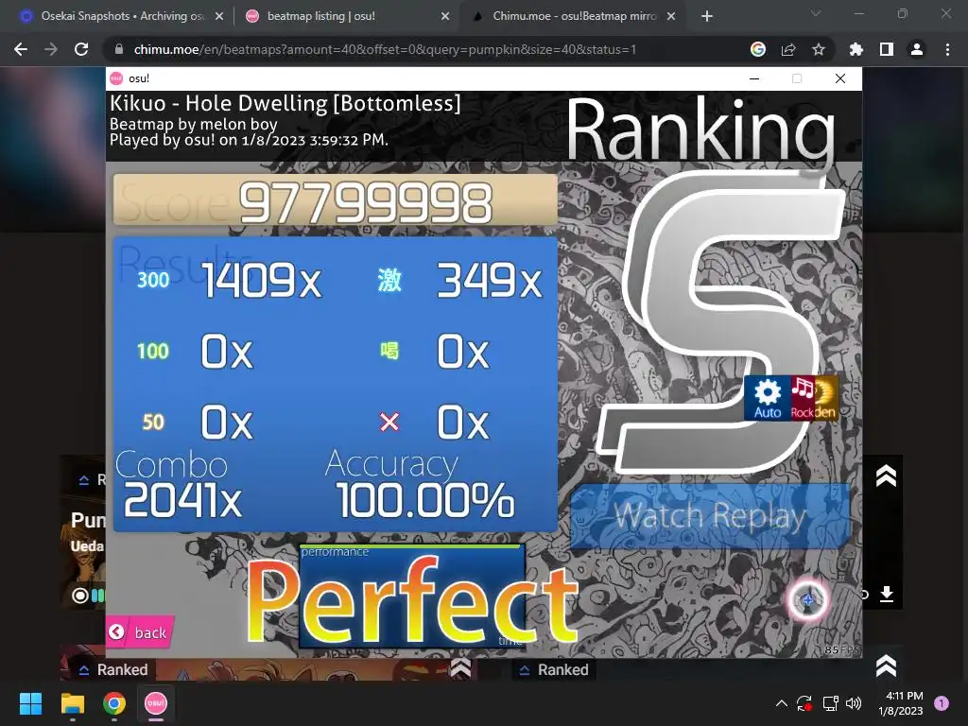Click the Kikuo - Hole Dwelling title
Screen dimensions: 968x726
[x=285, y=103]
